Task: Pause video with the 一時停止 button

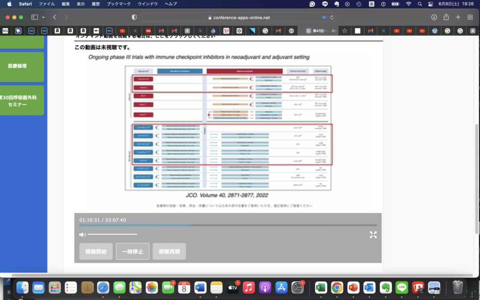Action: click(133, 251)
